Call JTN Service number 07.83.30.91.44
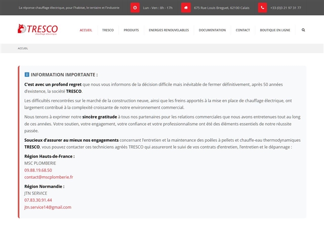Image resolution: width=324 pixels, height=243 pixels. [38, 200]
